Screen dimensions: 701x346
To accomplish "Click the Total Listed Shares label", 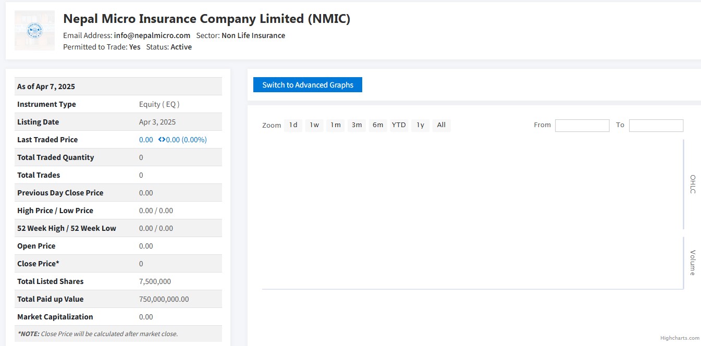I will 51,281.
